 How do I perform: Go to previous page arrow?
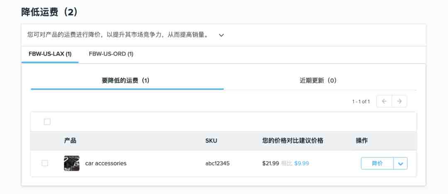coord(384,101)
